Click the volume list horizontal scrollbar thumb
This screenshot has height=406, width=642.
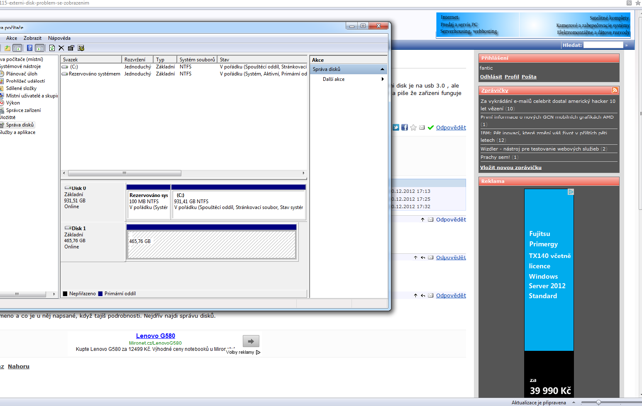click(x=124, y=173)
